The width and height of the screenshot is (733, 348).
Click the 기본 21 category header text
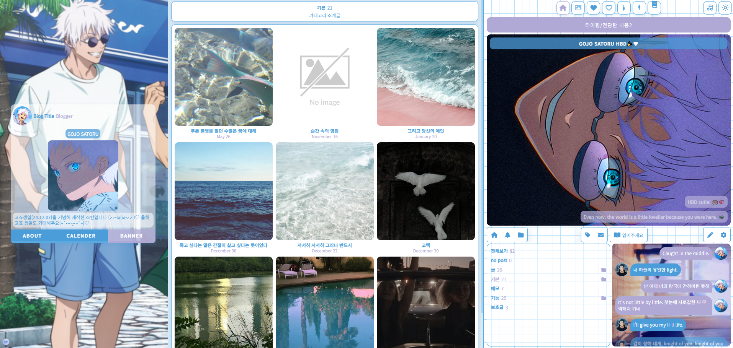click(x=325, y=8)
